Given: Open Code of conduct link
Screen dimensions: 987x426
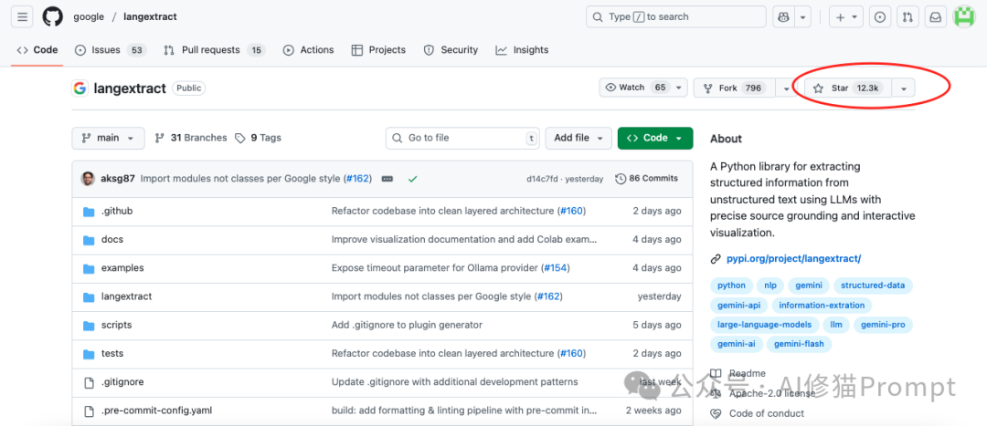Looking at the screenshot, I should 766,413.
